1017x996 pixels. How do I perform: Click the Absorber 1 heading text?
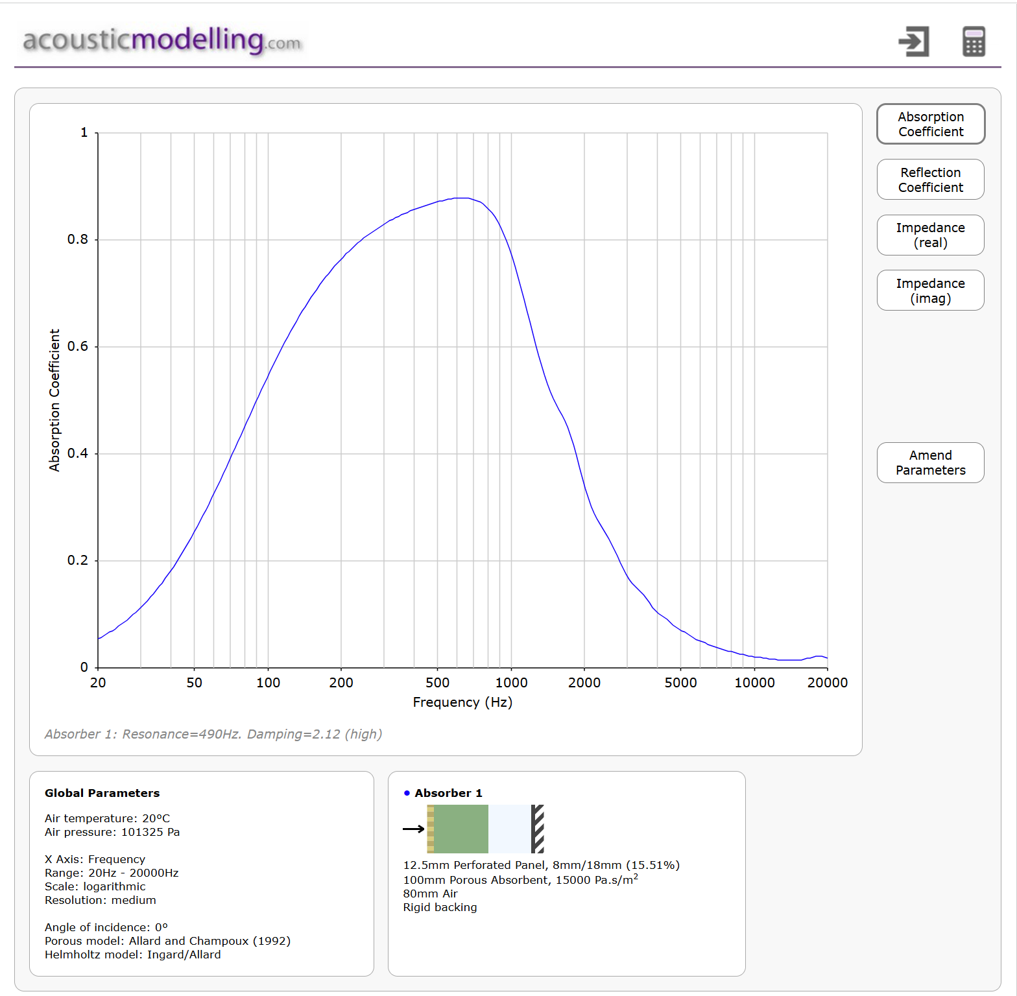448,793
